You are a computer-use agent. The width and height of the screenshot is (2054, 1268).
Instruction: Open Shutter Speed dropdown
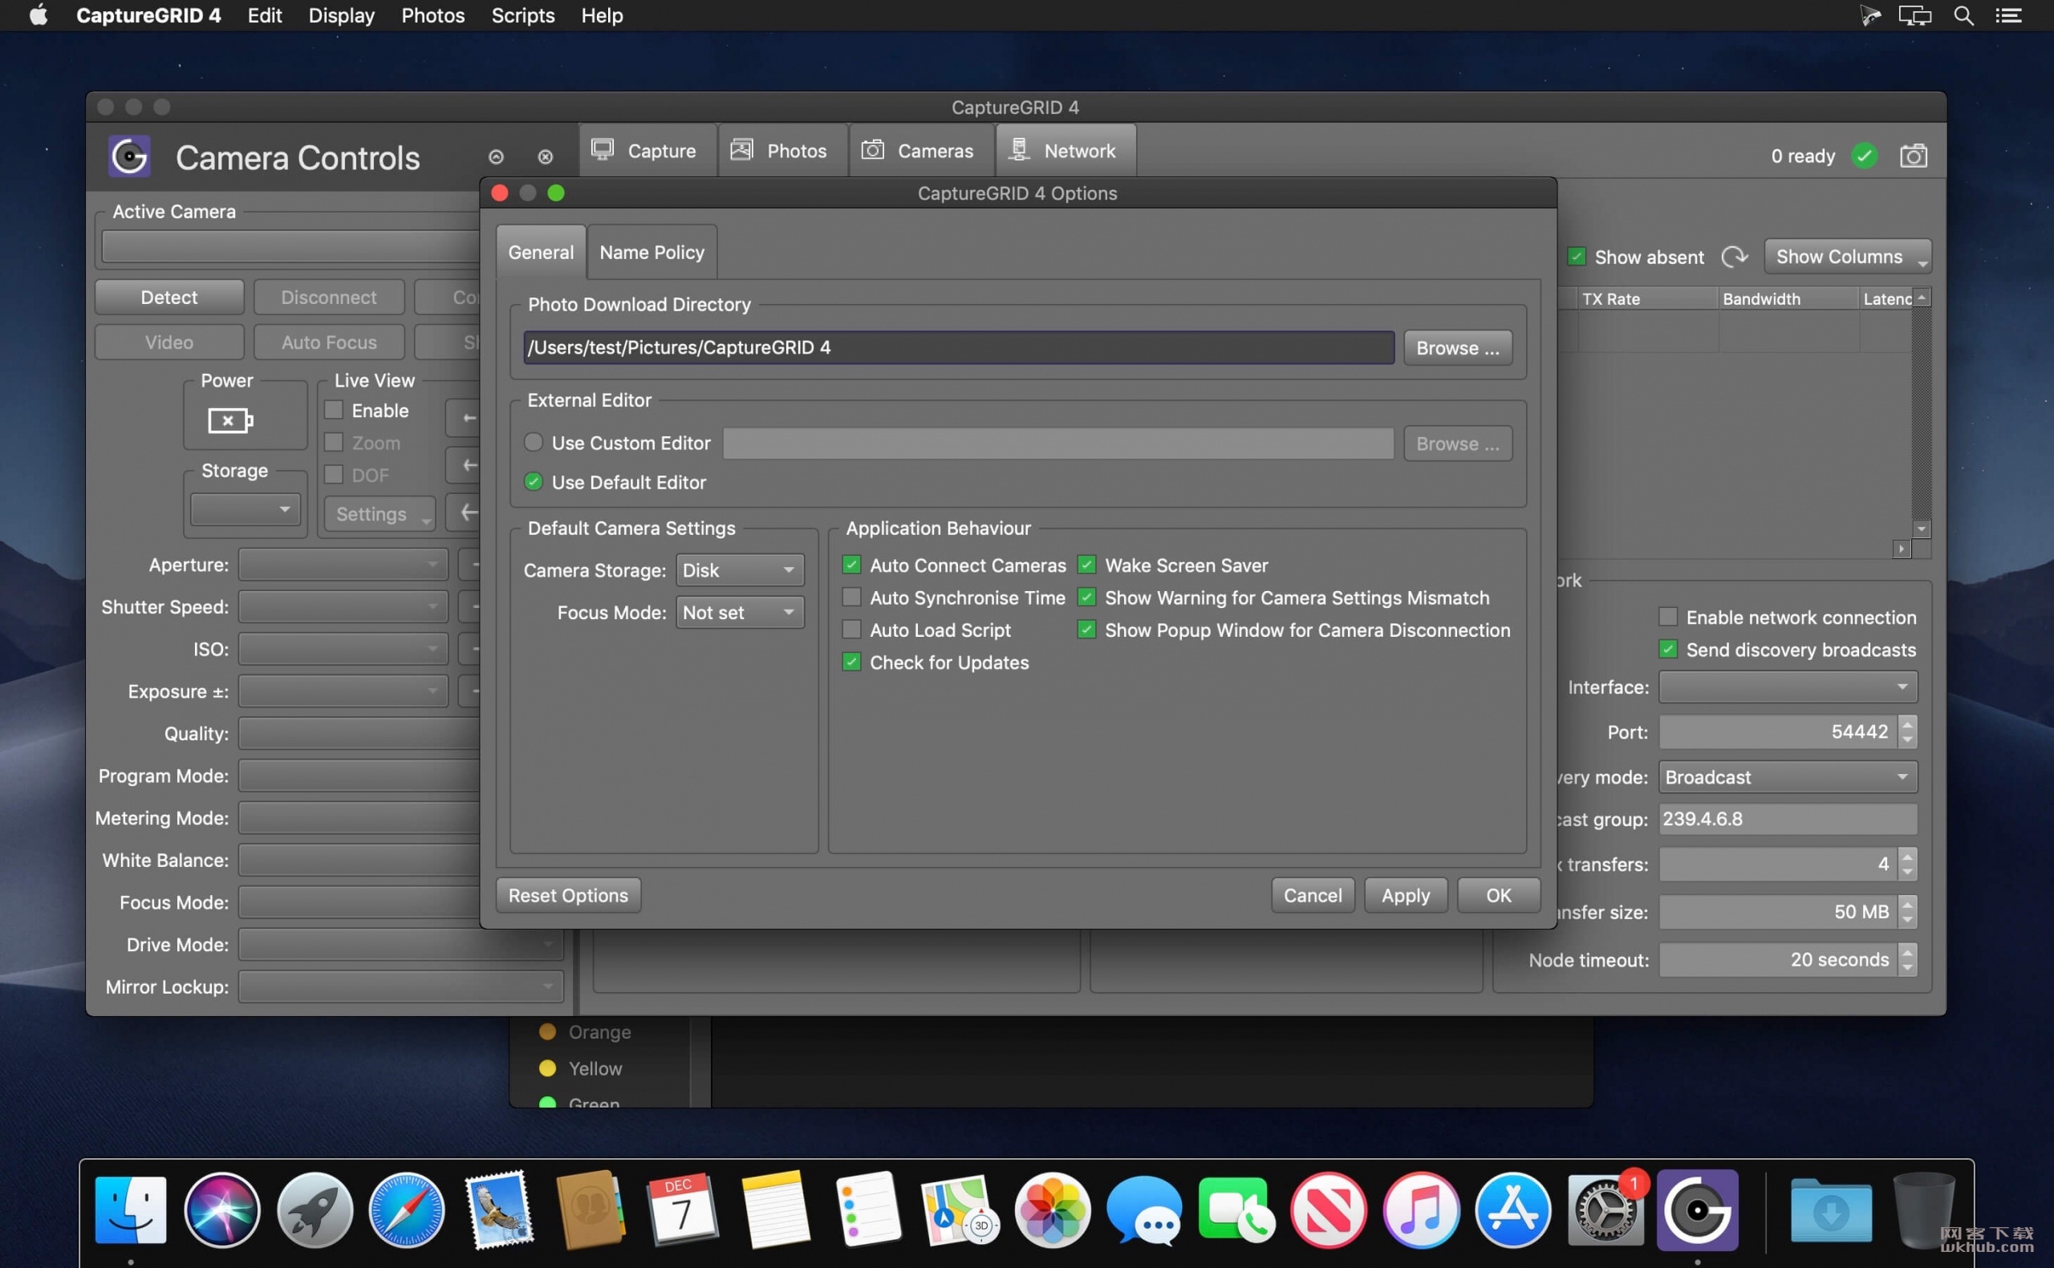click(343, 606)
